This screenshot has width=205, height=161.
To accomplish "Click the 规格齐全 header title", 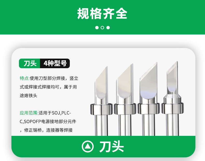I will [102, 13].
